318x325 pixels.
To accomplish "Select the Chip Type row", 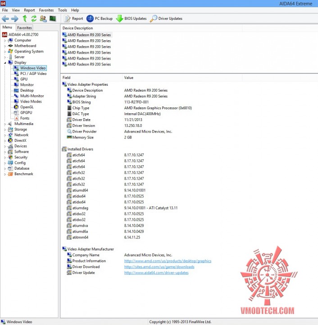I will click(129, 108).
